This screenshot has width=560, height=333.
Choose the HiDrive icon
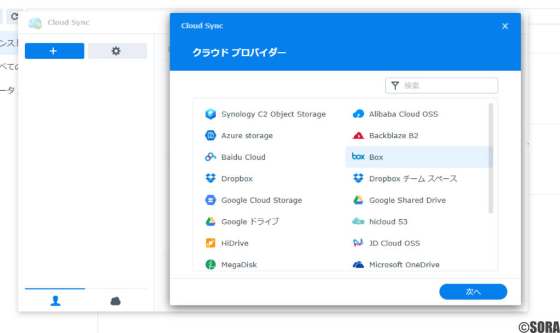point(211,243)
